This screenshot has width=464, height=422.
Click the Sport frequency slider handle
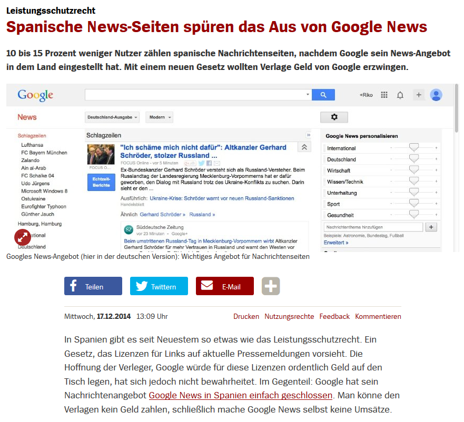pyautogui.click(x=413, y=203)
